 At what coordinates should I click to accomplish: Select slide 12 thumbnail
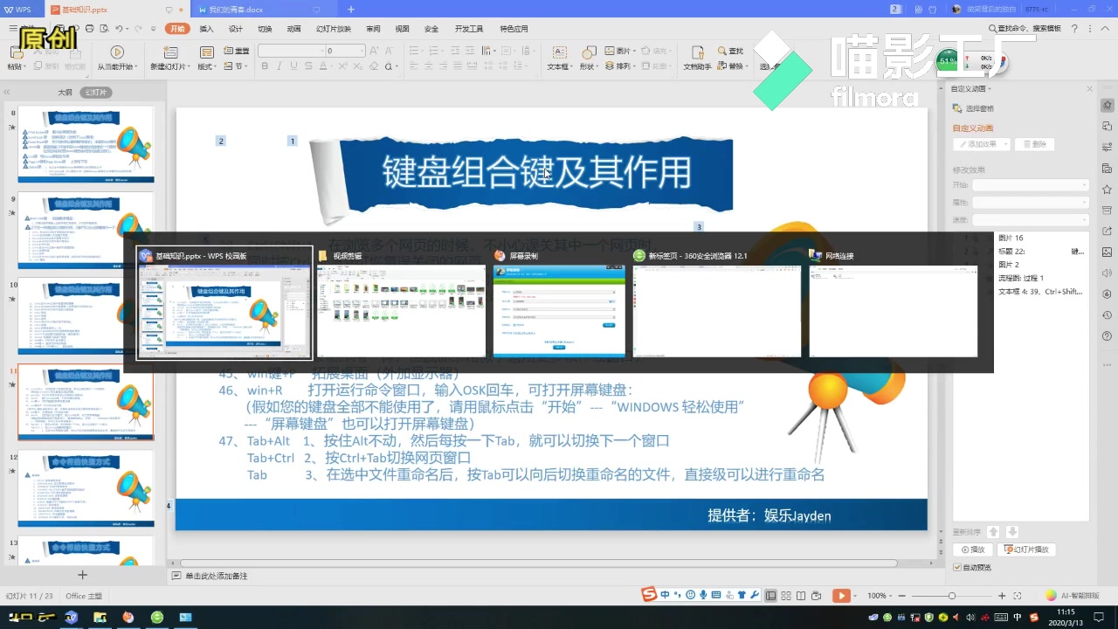[x=86, y=488]
